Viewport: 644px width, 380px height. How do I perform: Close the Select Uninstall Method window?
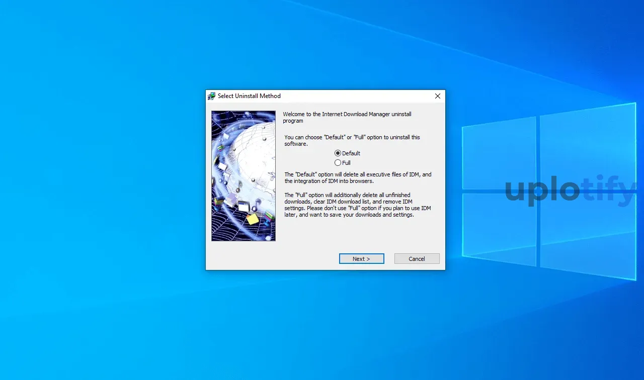tap(437, 96)
